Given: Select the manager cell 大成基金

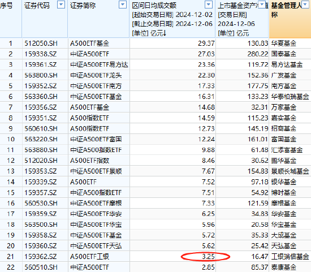Looking at the screenshot, I should click(284, 235).
